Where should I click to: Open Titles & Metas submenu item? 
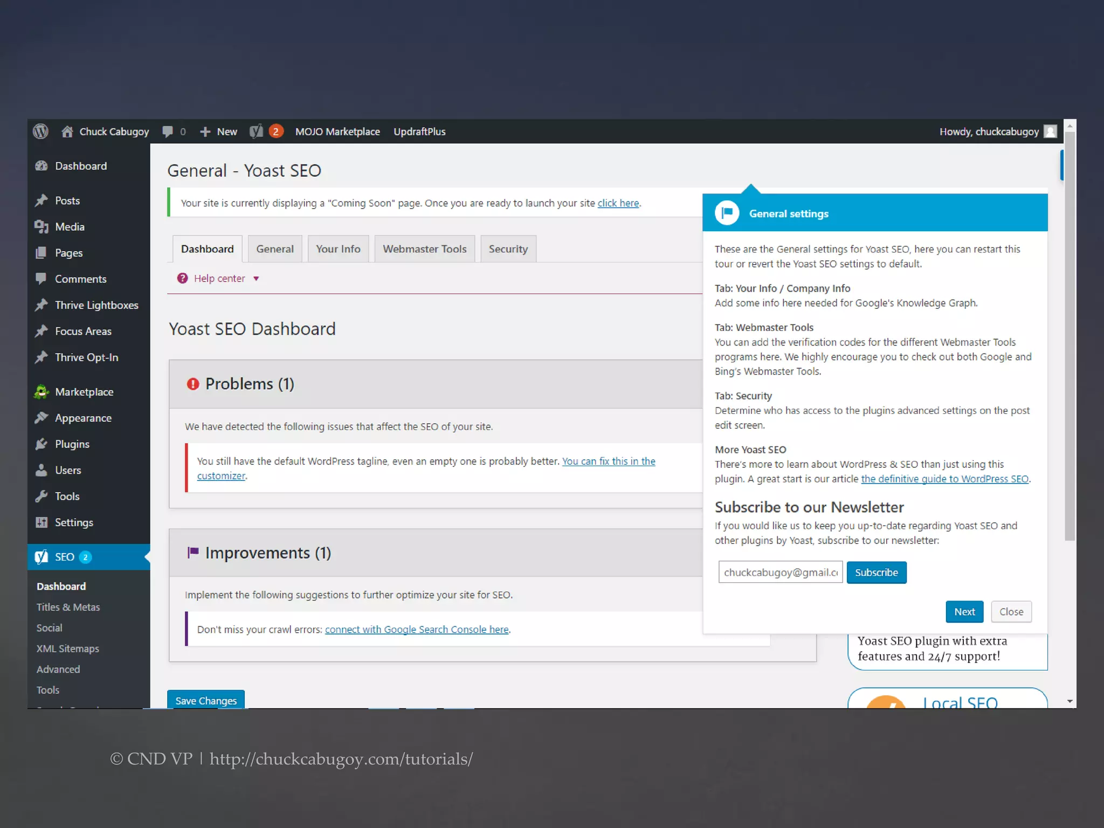68,607
